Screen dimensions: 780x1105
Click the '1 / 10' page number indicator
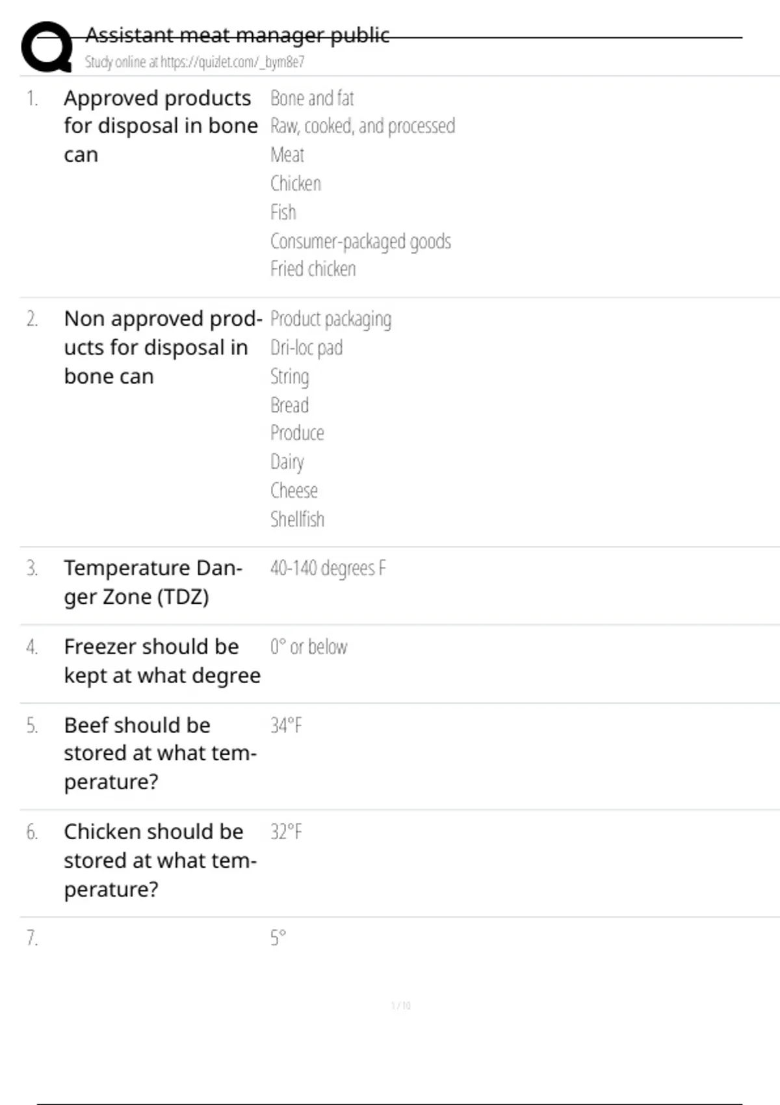coord(400,1006)
